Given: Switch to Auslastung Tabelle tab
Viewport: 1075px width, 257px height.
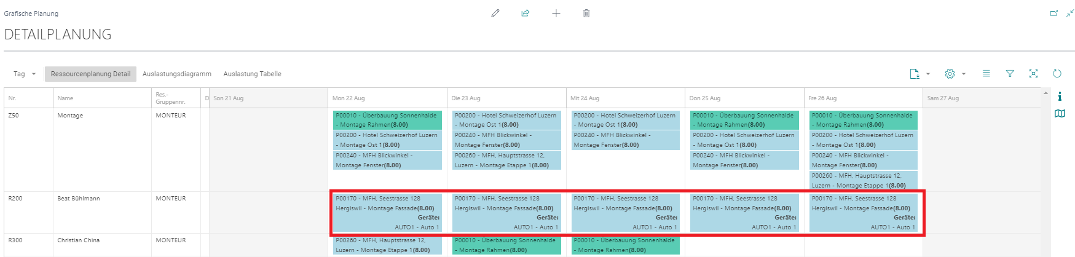Looking at the screenshot, I should pyautogui.click(x=252, y=74).
